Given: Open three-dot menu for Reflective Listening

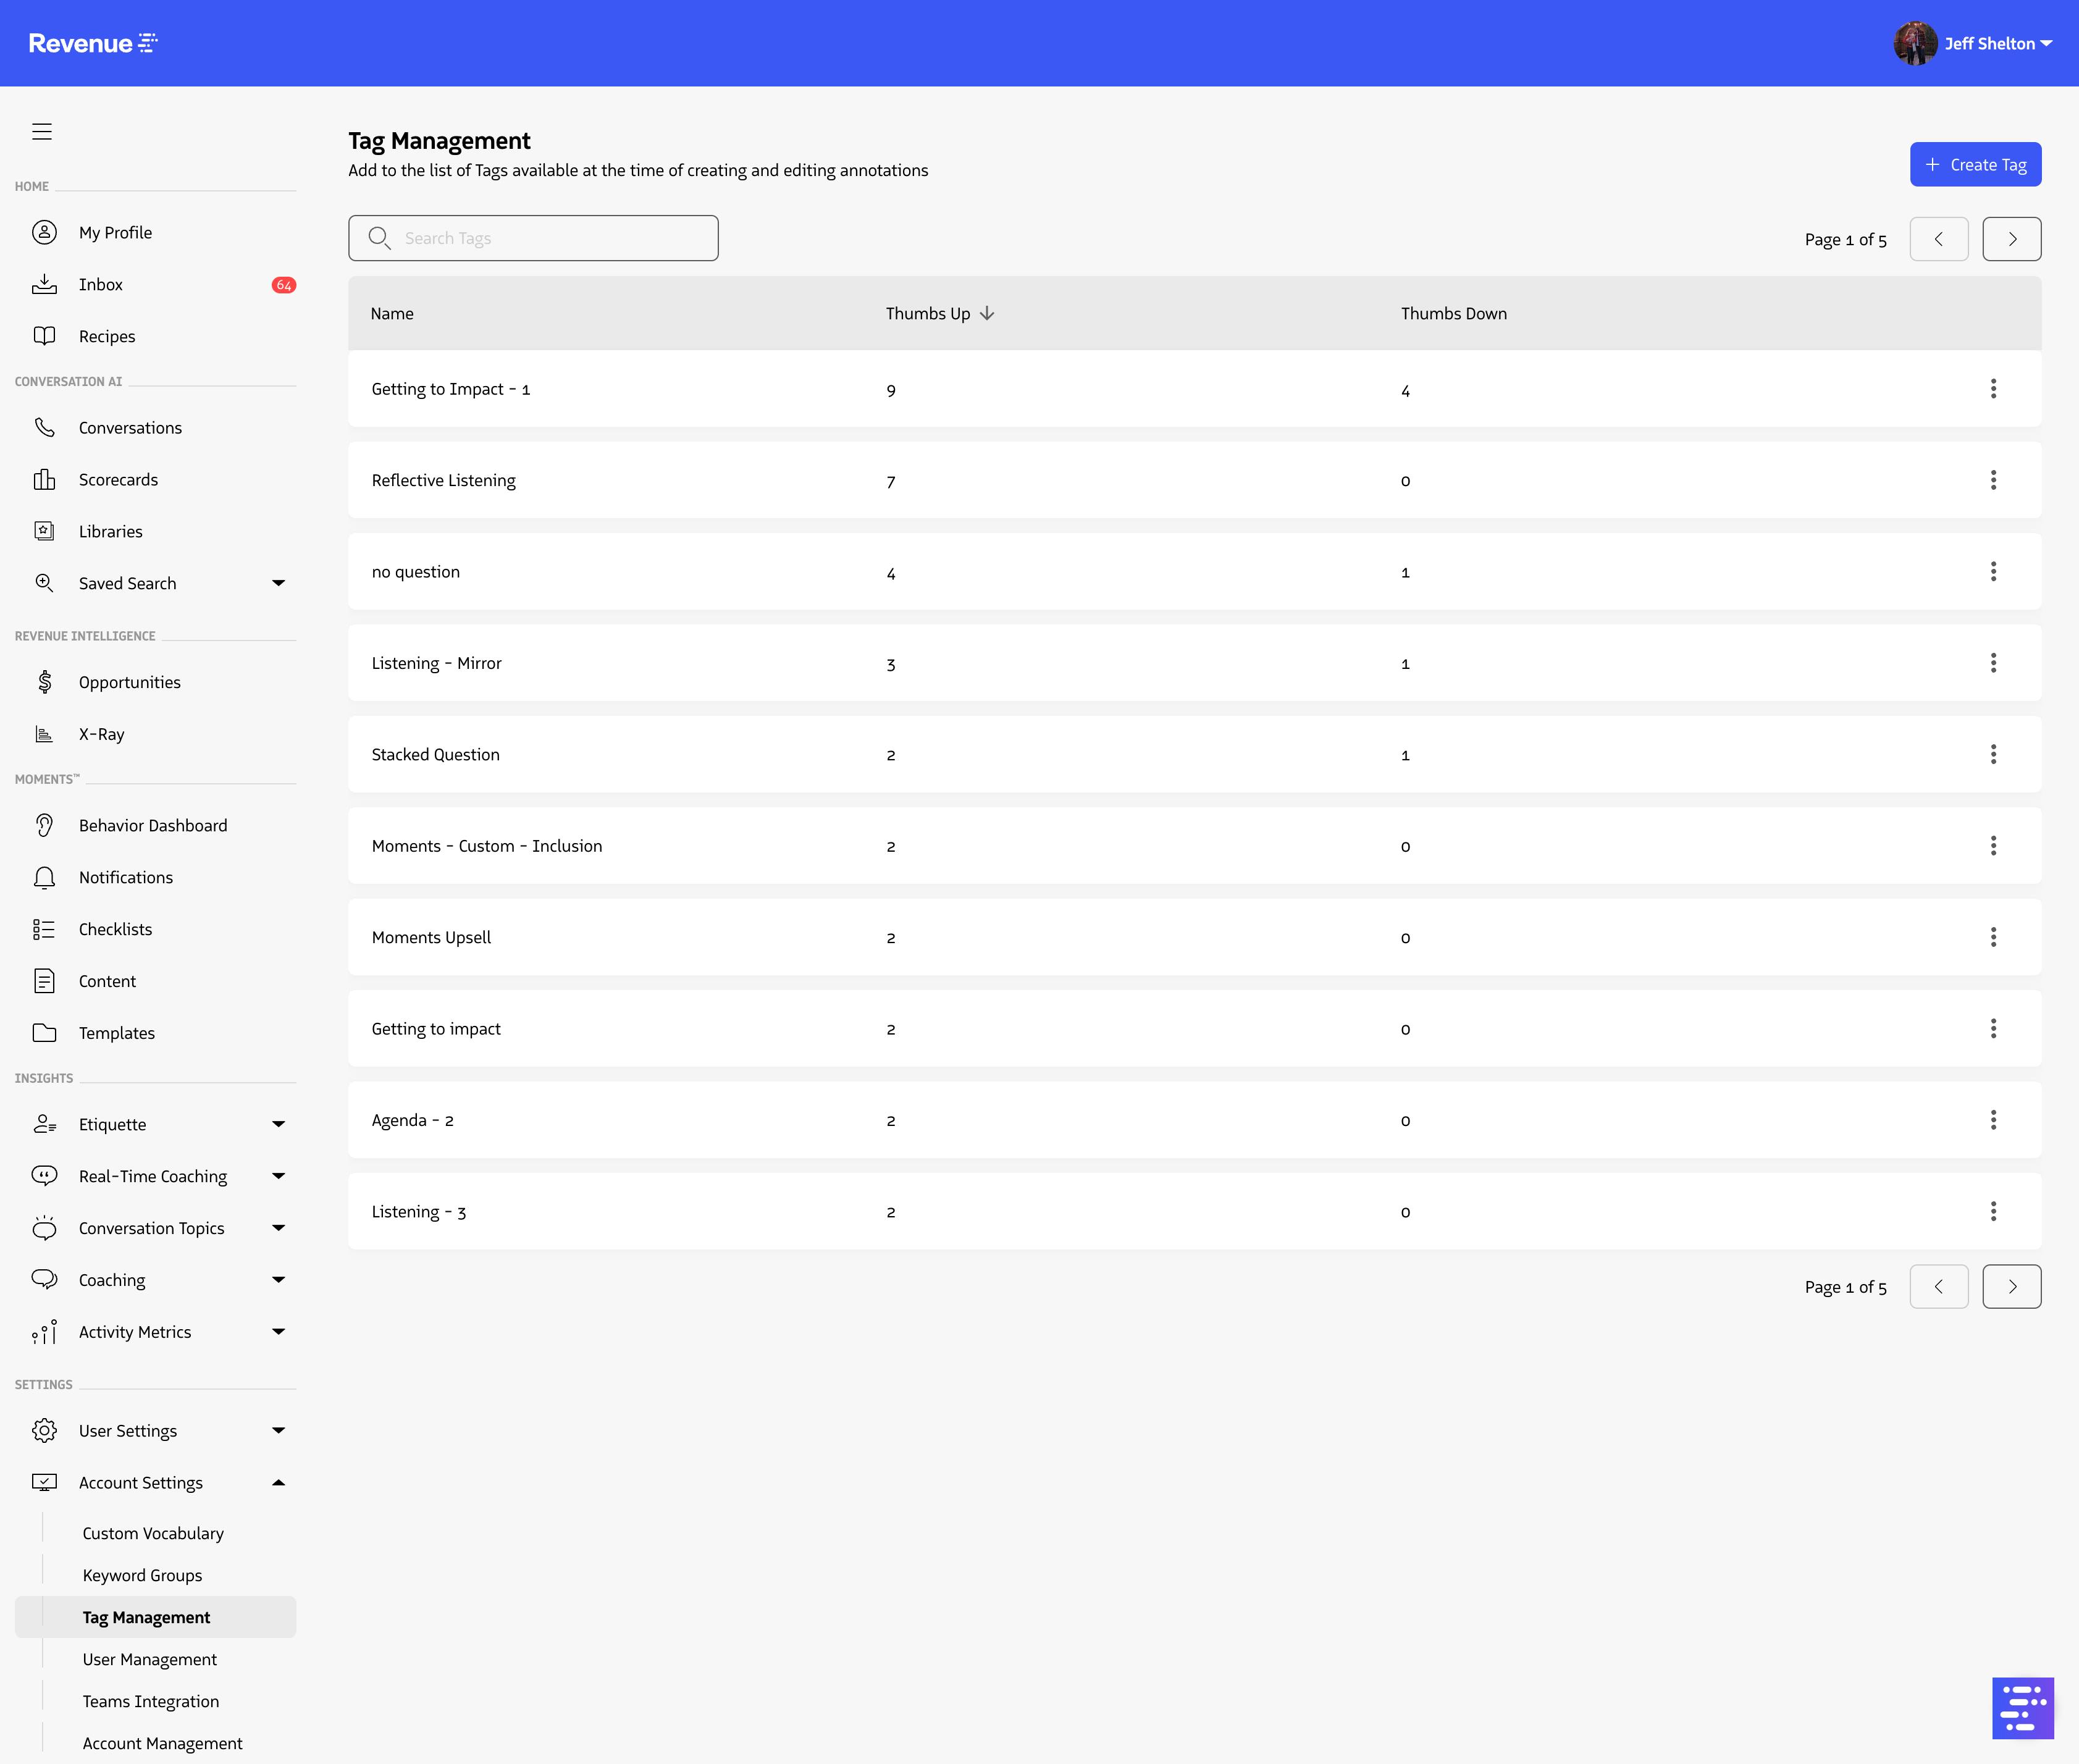Looking at the screenshot, I should 1992,480.
